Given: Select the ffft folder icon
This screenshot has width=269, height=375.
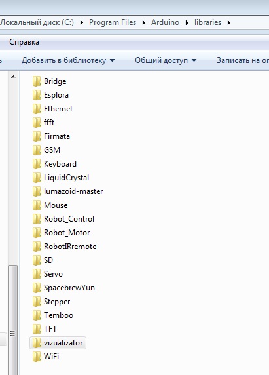Looking at the screenshot, I should click(37, 123).
